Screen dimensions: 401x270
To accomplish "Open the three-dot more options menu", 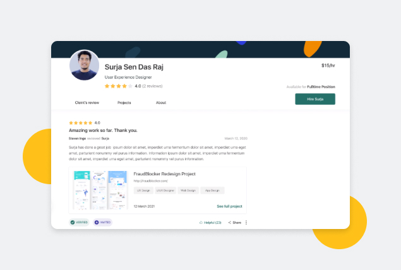I will coord(246,223).
